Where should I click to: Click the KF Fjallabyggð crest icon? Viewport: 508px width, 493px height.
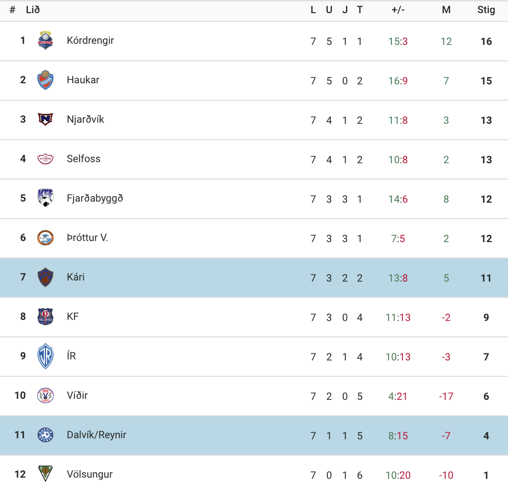45,317
